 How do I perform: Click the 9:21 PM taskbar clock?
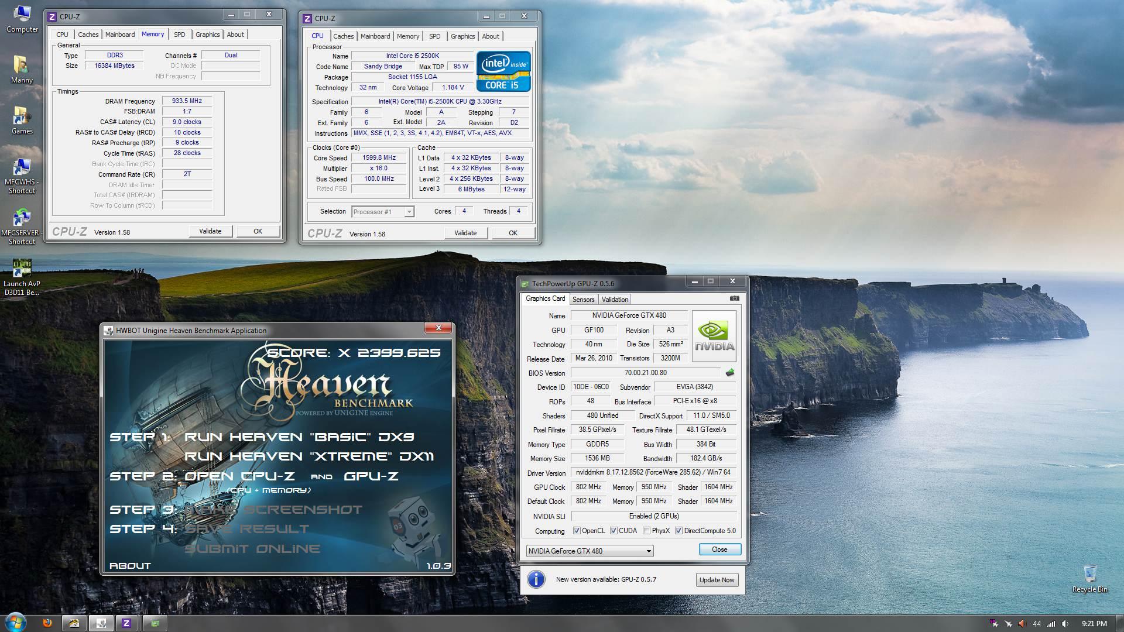[x=1094, y=624]
